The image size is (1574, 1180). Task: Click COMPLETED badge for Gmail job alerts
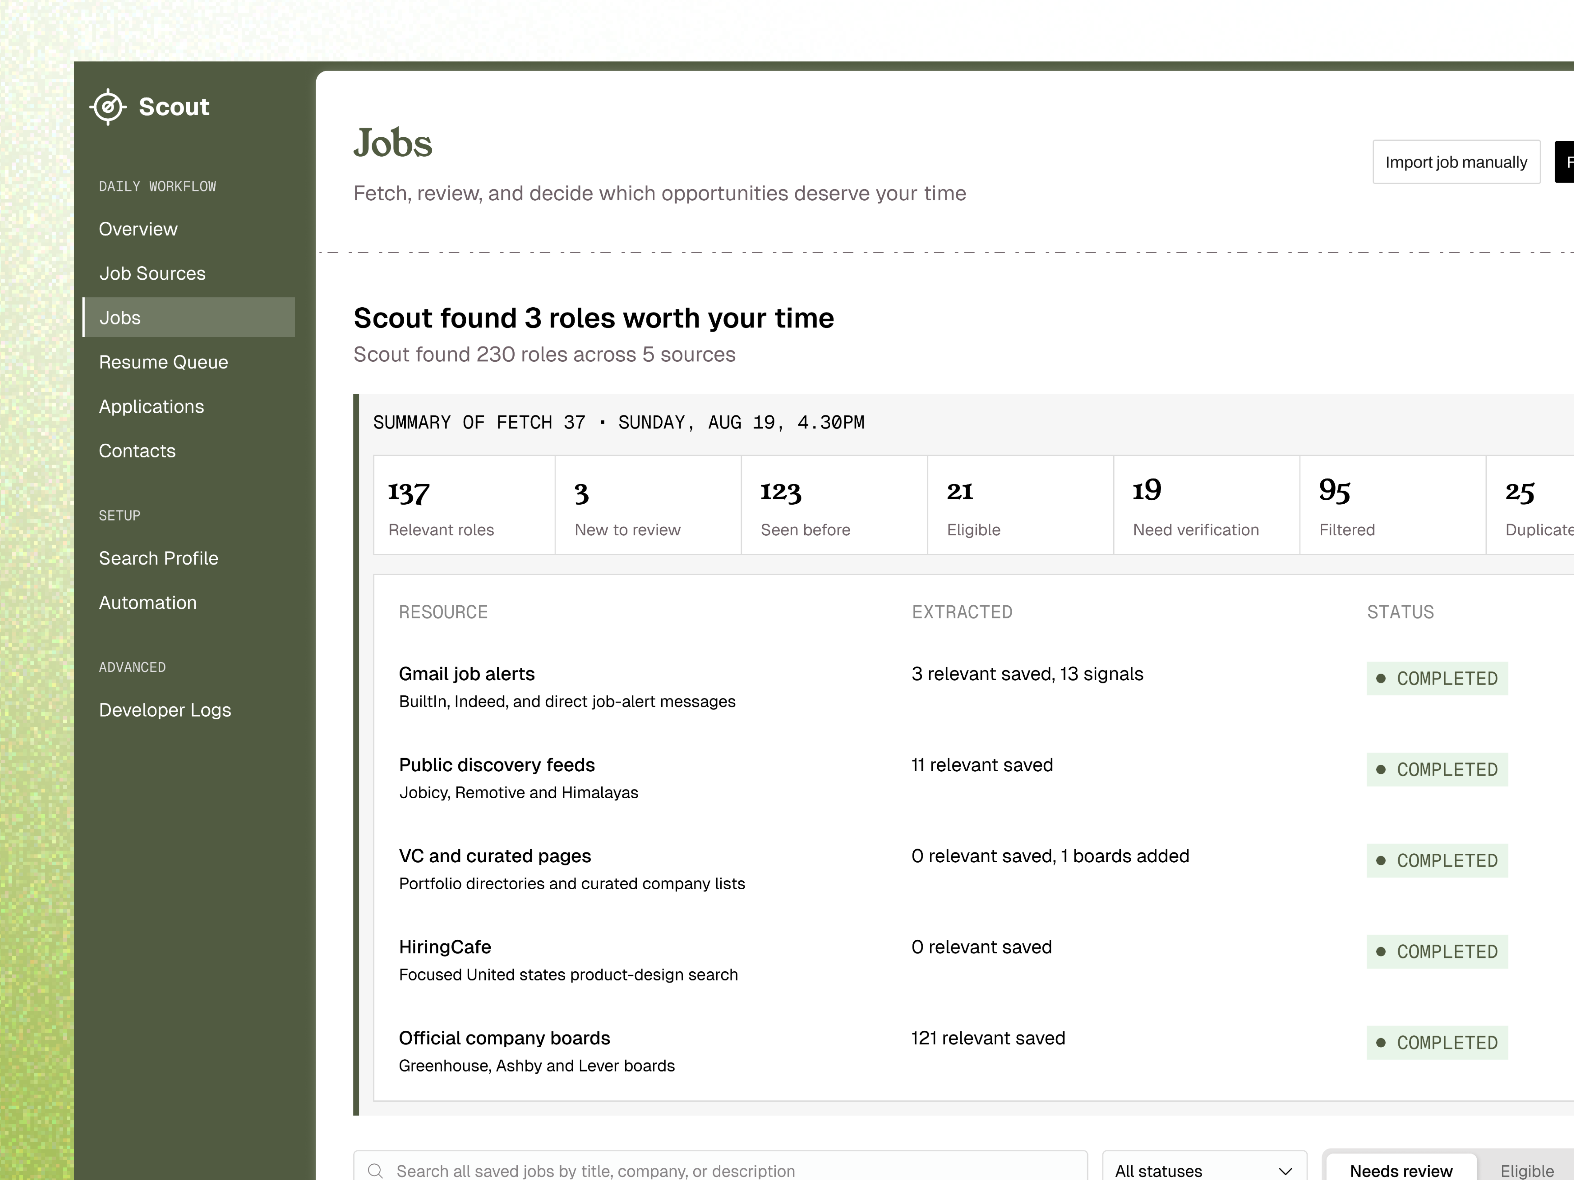[x=1438, y=678]
